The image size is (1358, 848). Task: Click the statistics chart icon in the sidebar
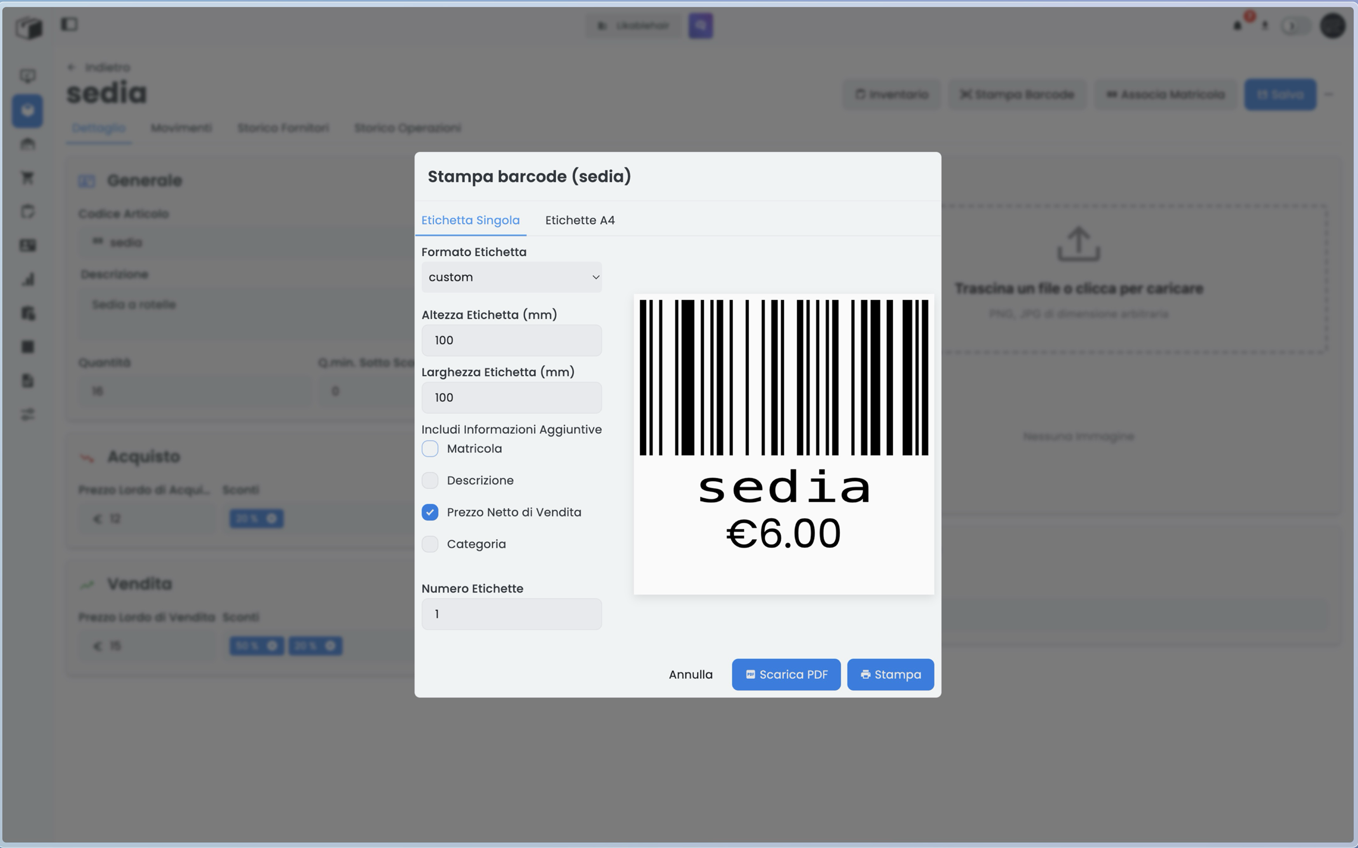click(28, 279)
